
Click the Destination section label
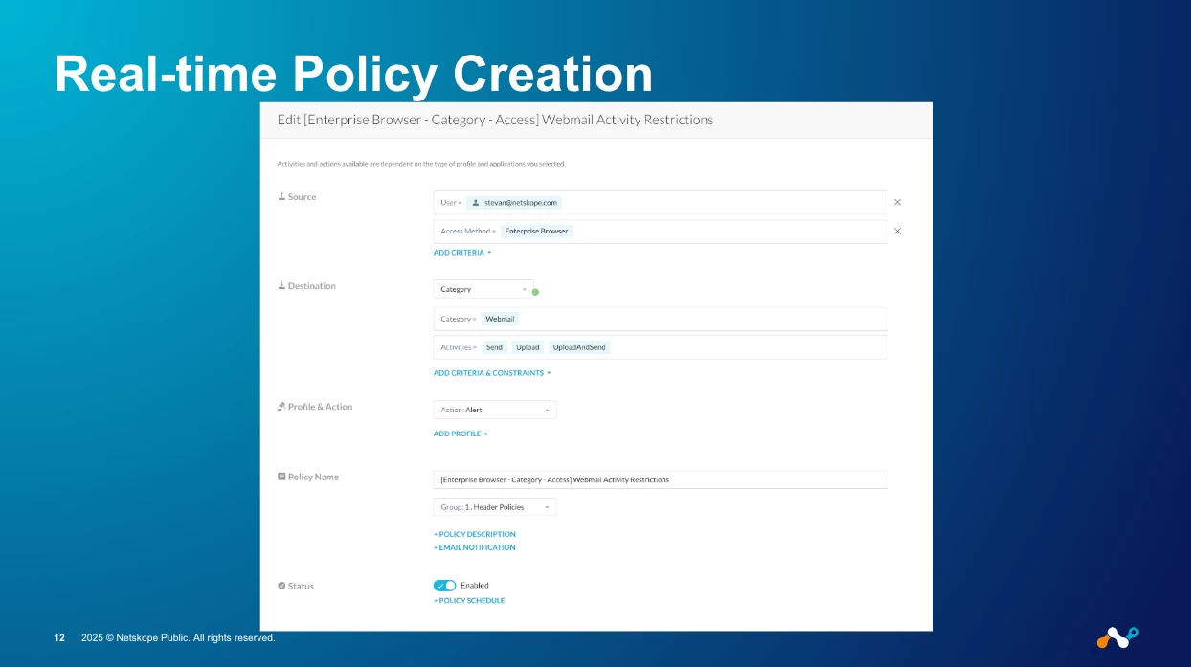pyautogui.click(x=312, y=286)
